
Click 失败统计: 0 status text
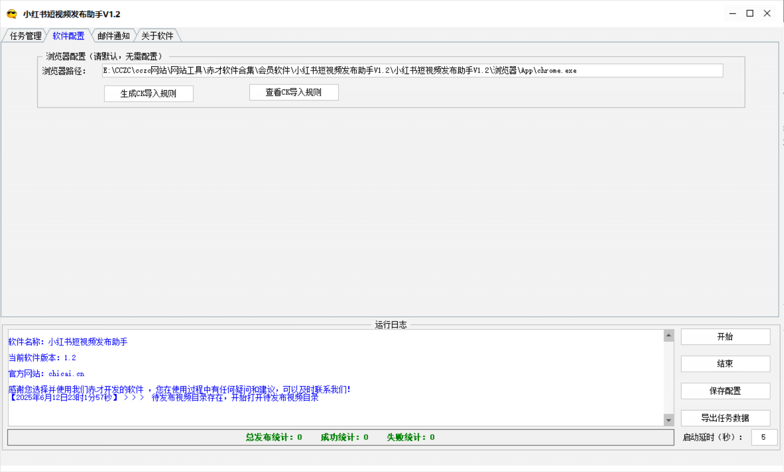[411, 437]
